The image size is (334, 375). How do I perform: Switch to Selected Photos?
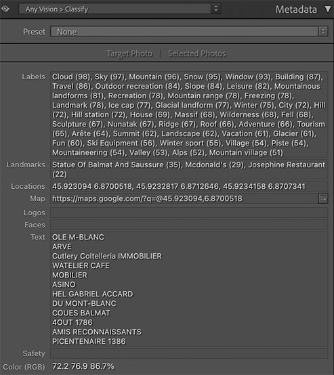196,53
